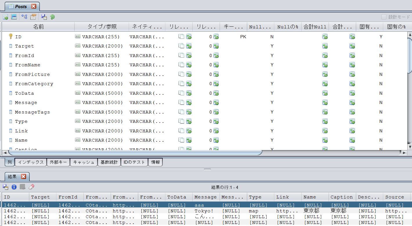The height and width of the screenshot is (226, 412).
Task: Click the blue table view toolbar icon
Action: (x=14, y=17)
